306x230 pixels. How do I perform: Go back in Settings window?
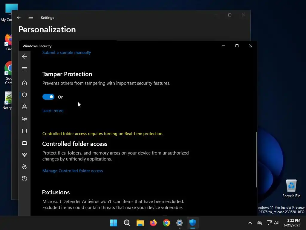click(x=19, y=17)
